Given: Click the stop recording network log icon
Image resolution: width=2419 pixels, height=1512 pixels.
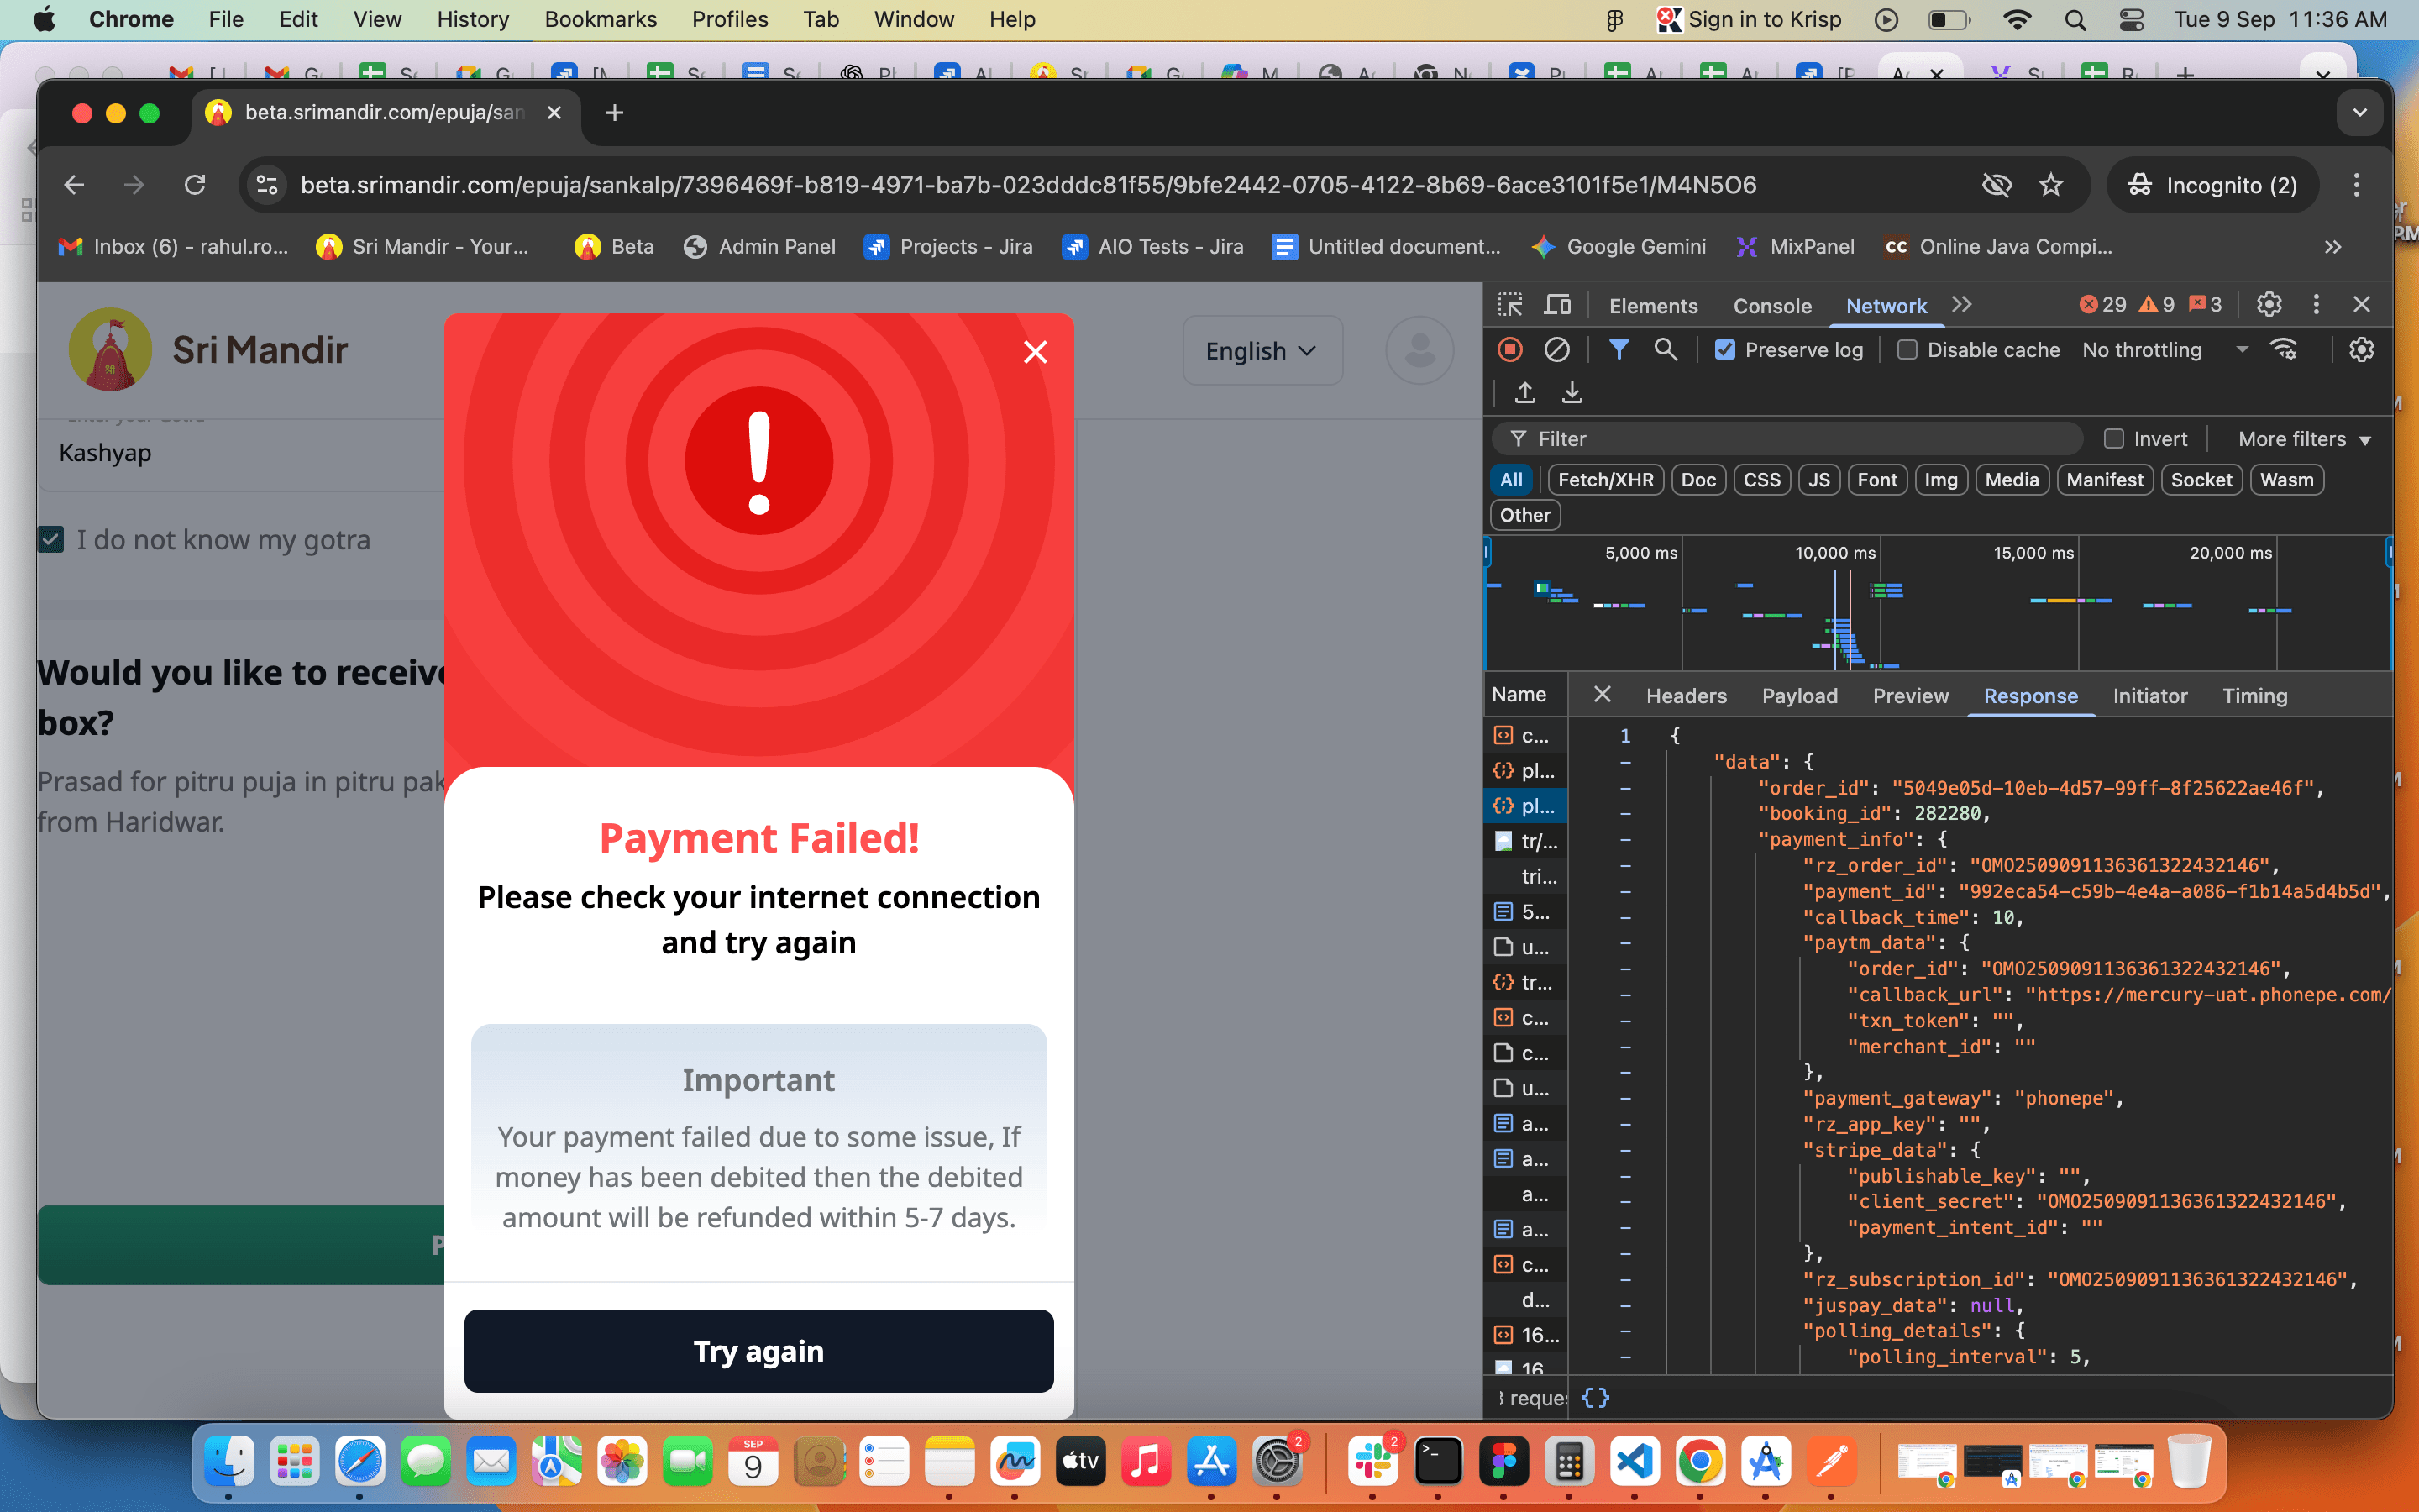Looking at the screenshot, I should tap(1509, 350).
